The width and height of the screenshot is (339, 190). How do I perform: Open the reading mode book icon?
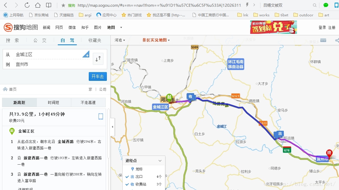tap(49, 5)
